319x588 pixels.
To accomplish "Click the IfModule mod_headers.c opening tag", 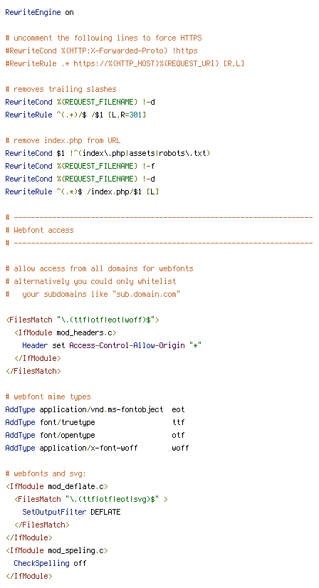I will [66, 332].
